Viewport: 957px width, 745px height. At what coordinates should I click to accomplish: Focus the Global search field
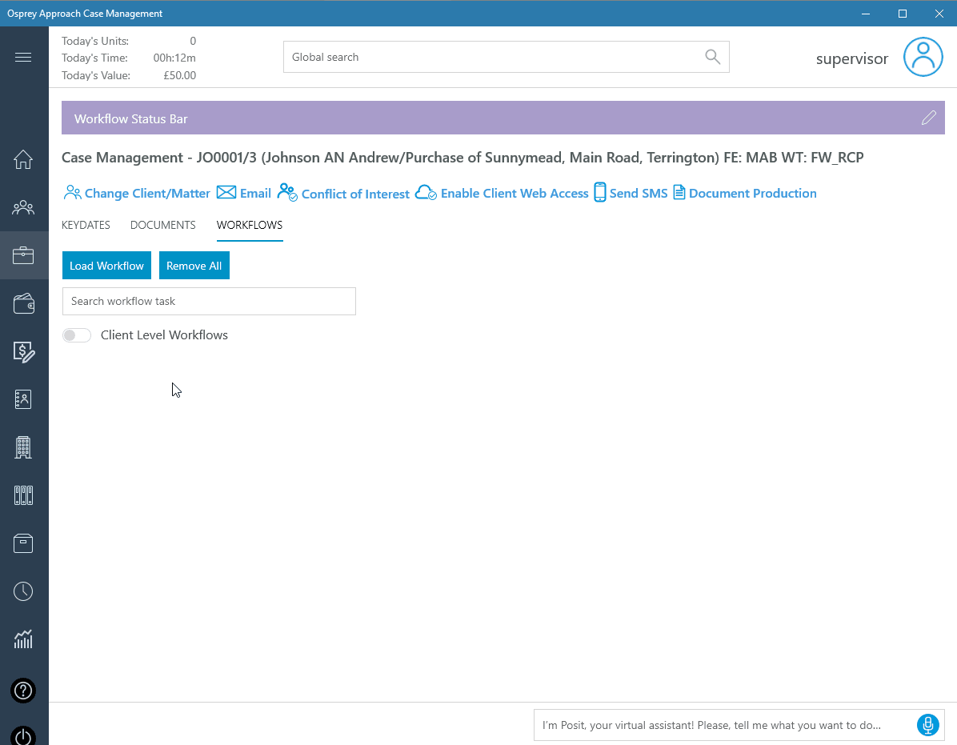tap(506, 57)
